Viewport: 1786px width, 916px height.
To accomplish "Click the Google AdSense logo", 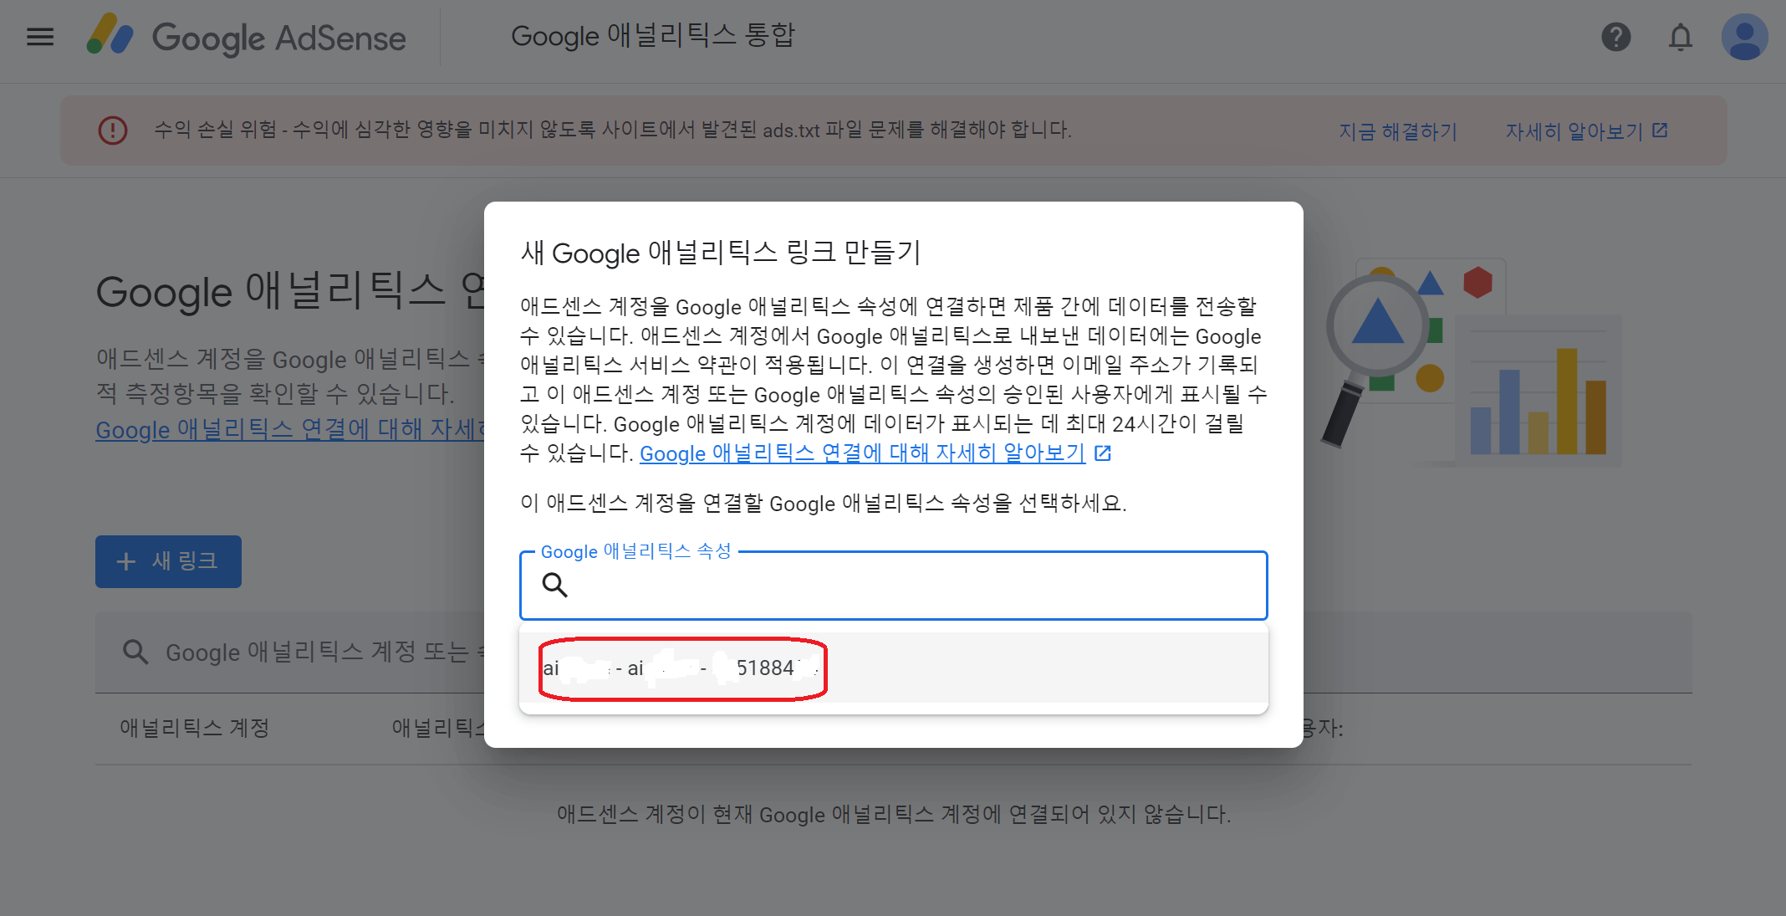I will [247, 38].
